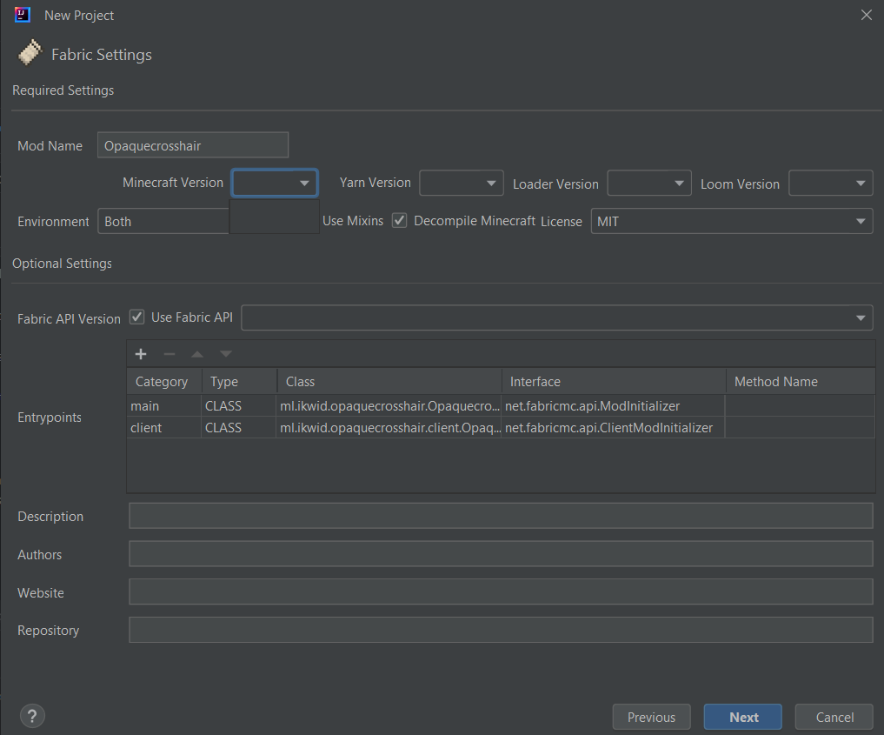
Task: Click the Fabric book icon next to Fabric Settings
Action: [x=30, y=53]
